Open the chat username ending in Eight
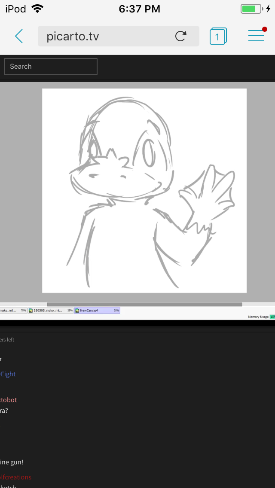275x488 pixels. point(8,374)
